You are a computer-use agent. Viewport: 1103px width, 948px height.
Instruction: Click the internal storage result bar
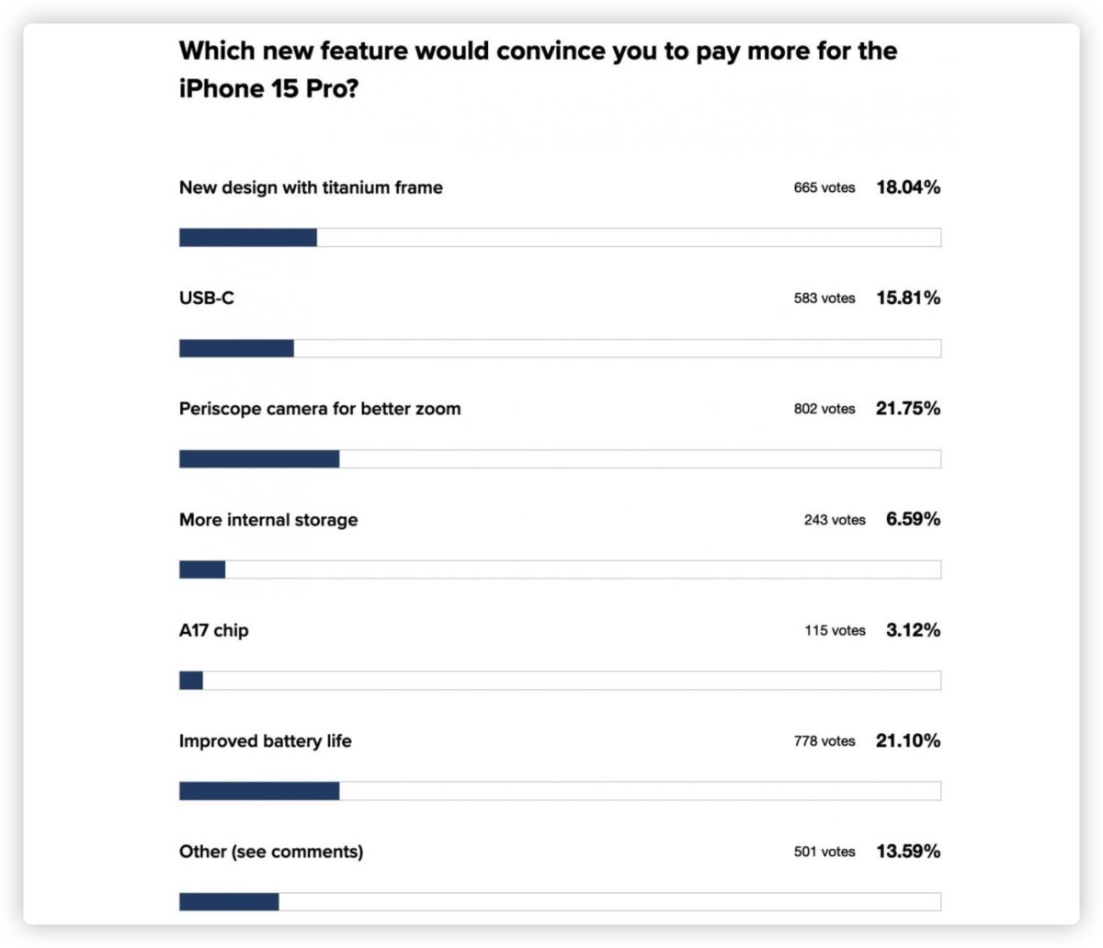(x=560, y=570)
